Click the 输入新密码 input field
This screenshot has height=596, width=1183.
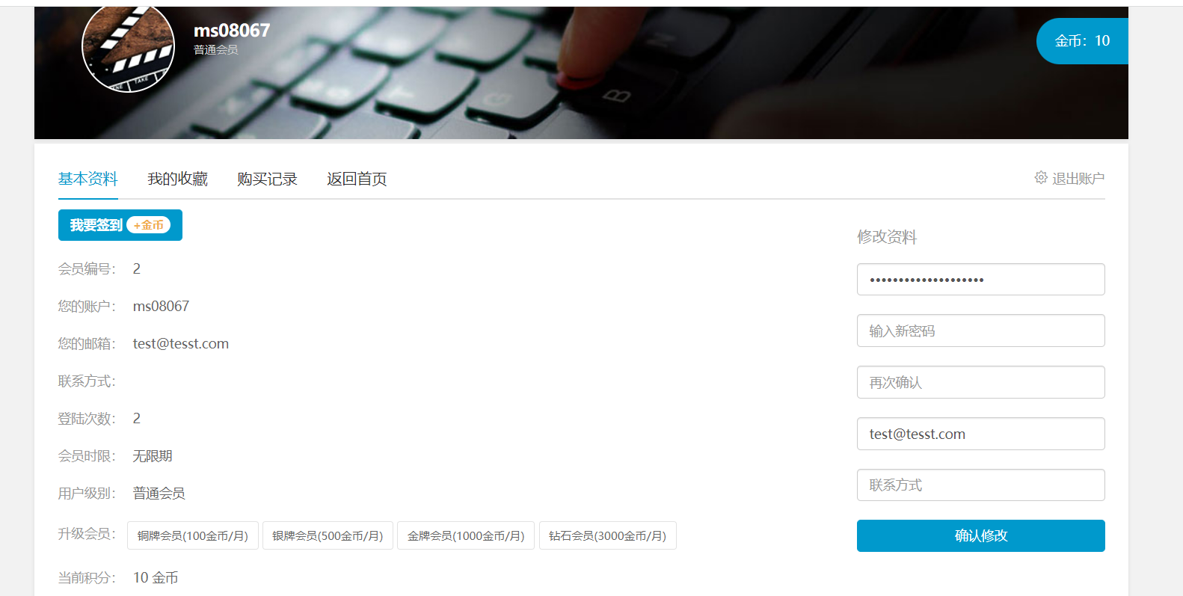[x=980, y=331]
